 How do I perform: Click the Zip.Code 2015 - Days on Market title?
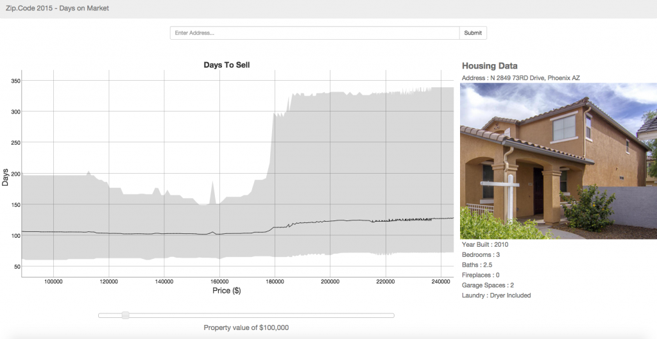click(x=57, y=8)
